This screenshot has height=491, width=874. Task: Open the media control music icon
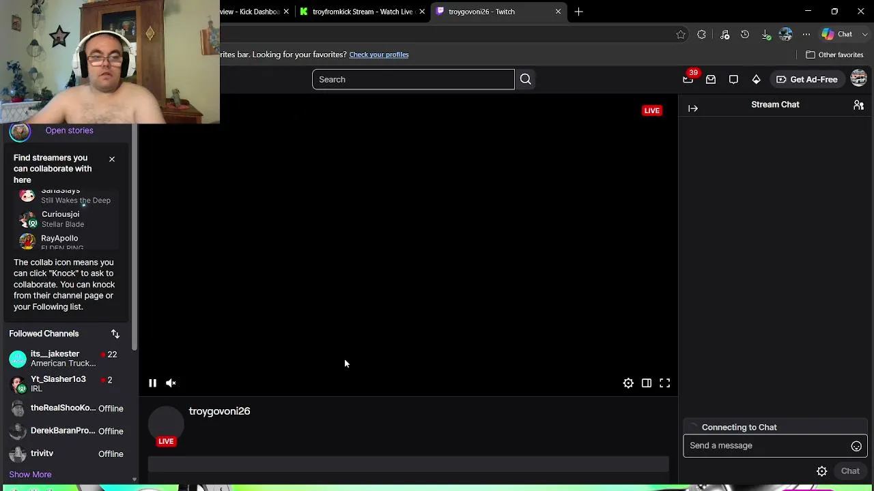coord(725,35)
